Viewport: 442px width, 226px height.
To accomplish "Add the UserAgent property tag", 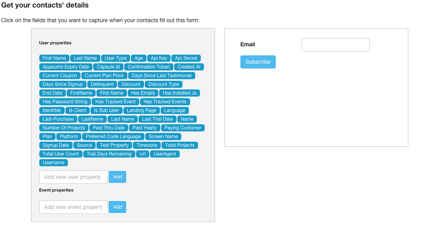I will click(165, 154).
